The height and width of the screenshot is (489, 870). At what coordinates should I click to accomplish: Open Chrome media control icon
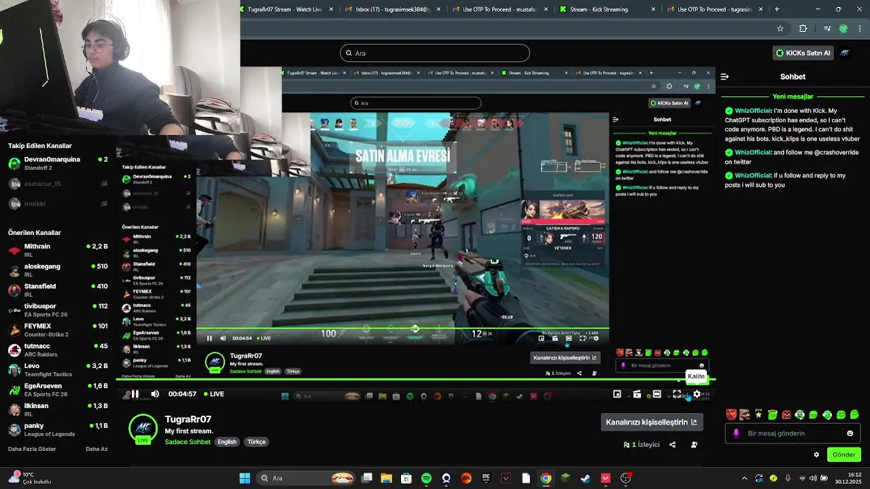click(827, 29)
